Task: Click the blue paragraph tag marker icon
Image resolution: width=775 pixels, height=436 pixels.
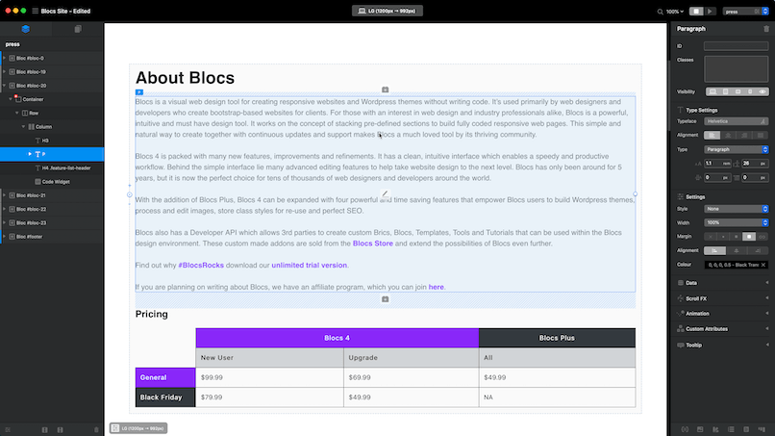Action: tap(139, 92)
